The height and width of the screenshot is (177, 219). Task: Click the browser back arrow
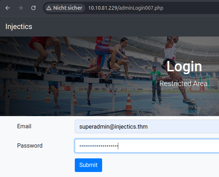pos(8,8)
